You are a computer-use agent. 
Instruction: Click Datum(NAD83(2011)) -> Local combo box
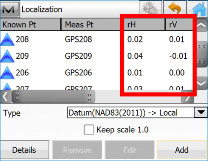coord(137,113)
